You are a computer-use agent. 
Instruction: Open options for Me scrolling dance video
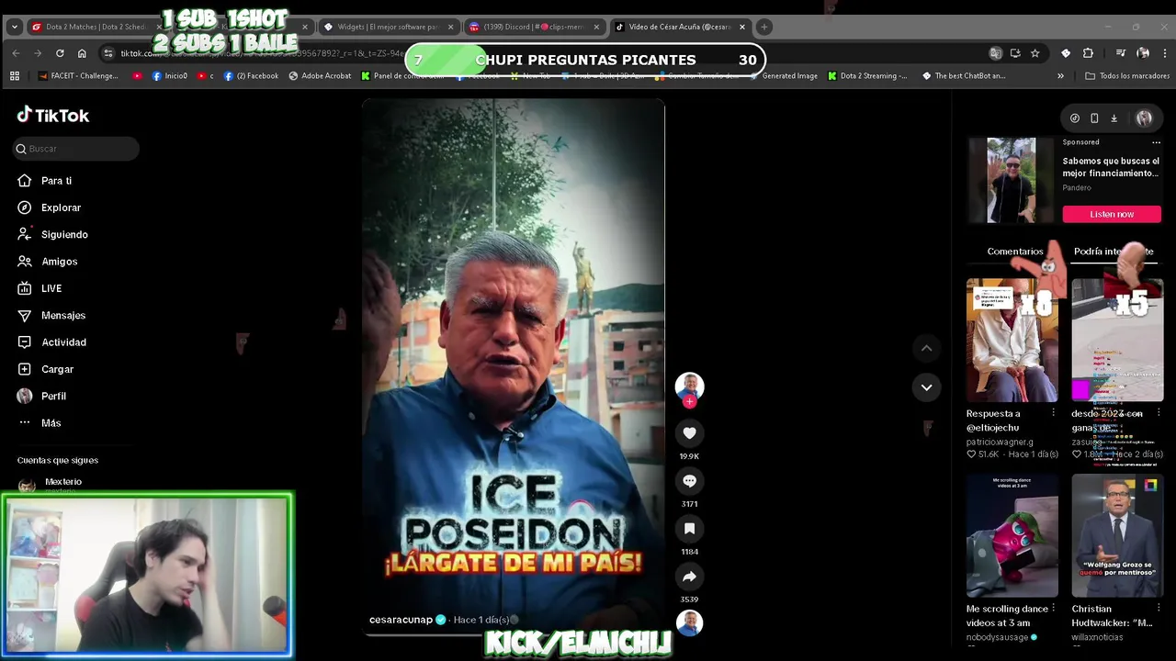pos(1053,609)
